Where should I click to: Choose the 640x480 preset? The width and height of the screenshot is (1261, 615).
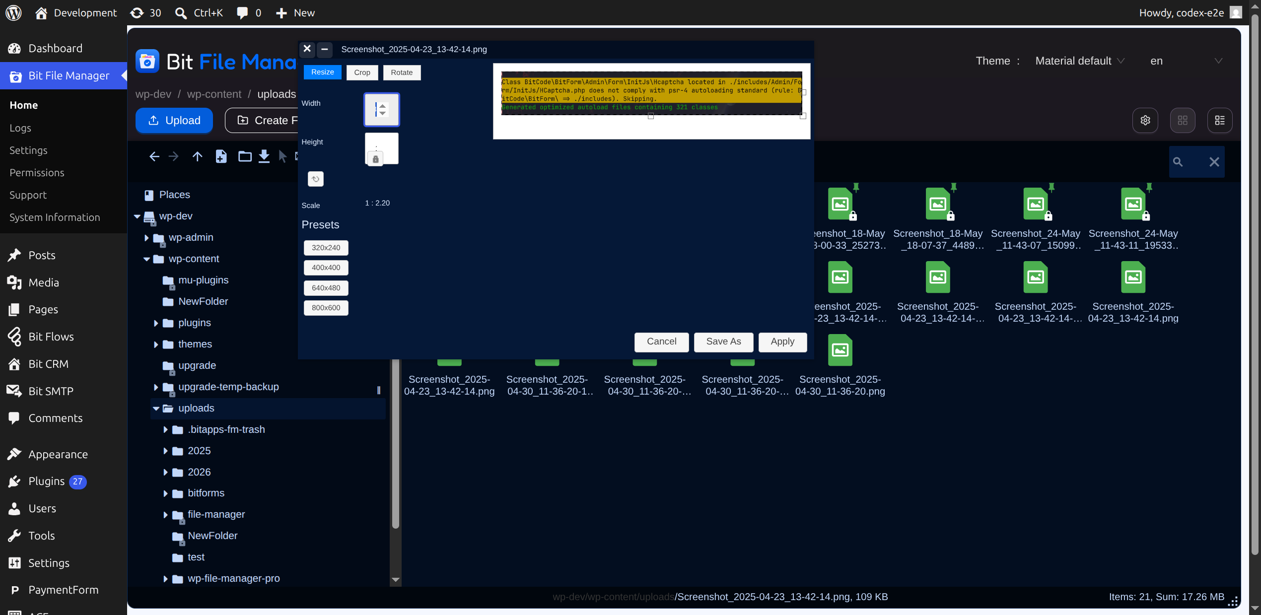[x=326, y=288]
